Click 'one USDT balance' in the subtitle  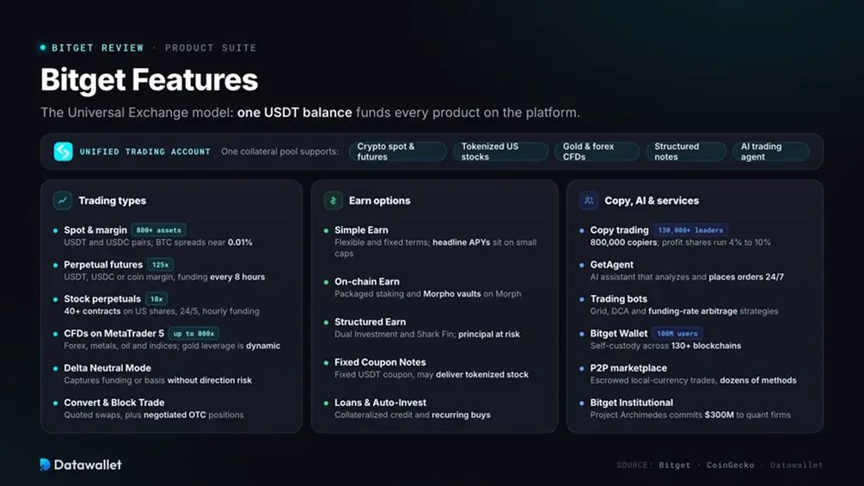[294, 113]
